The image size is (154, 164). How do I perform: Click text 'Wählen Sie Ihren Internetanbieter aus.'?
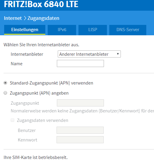41,45
